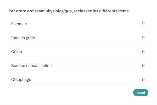Select the Œsophage drag handle icon
157x105 pixels.
[x=143, y=80]
